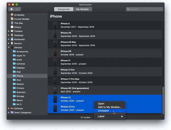The image size is (171, 130).
Task: Select the iPhone 11 Pro Max row
Action: [x=105, y=81]
